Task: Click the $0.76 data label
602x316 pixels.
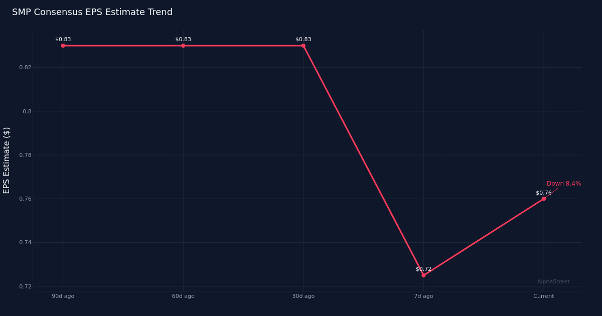Action: coord(543,193)
